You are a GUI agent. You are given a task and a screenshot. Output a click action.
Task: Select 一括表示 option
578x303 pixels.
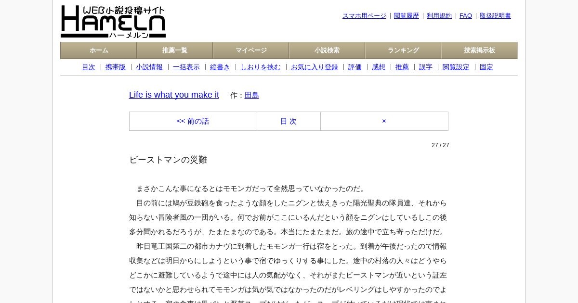click(186, 67)
